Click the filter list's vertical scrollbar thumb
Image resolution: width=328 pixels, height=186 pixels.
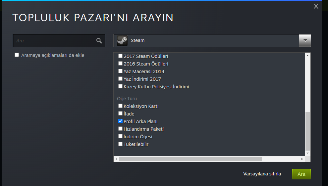307,131
